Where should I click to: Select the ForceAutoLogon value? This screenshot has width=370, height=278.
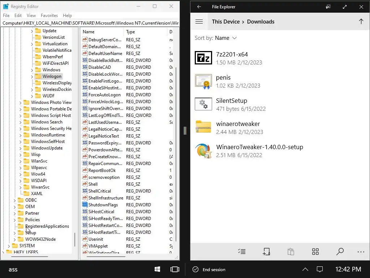(104, 94)
